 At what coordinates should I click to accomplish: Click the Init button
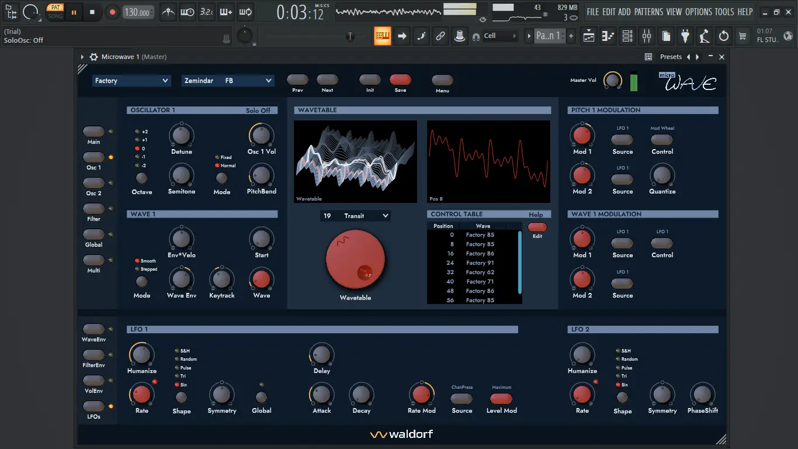coord(370,80)
